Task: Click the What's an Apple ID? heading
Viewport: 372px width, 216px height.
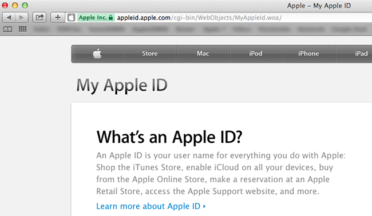Action: [169, 137]
